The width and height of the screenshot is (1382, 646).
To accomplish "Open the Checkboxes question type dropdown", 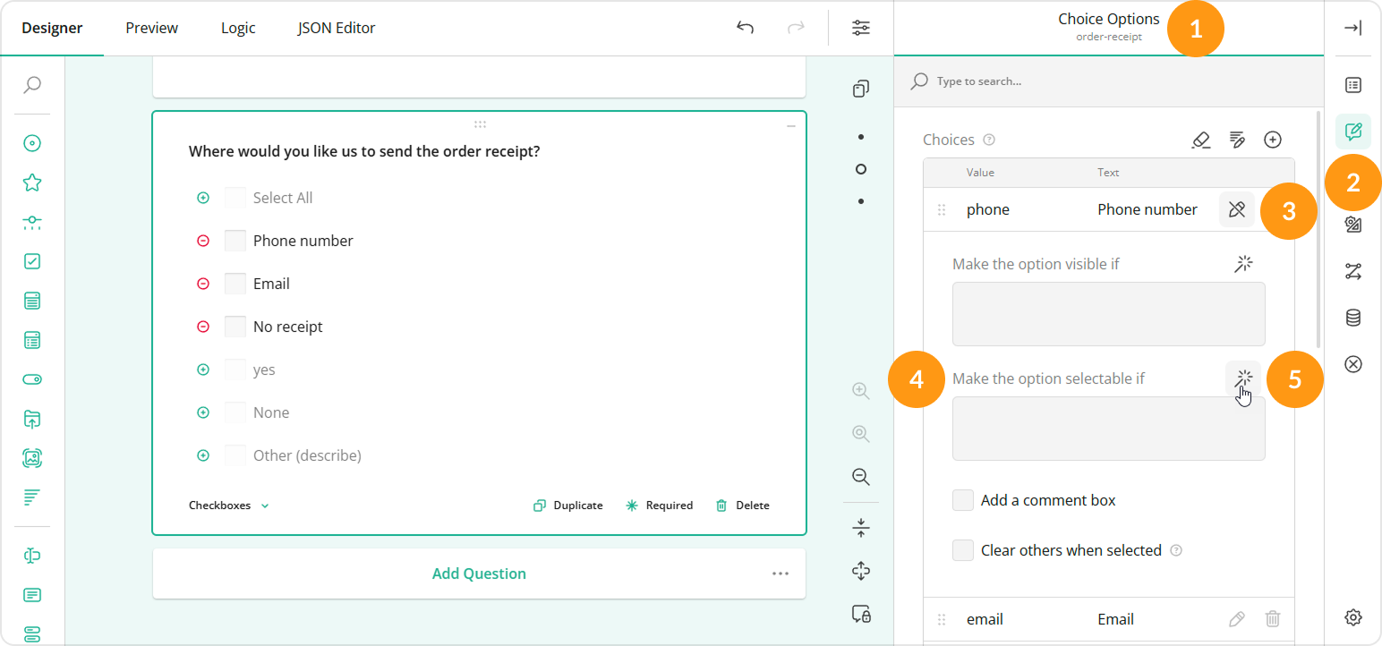I will click(228, 505).
